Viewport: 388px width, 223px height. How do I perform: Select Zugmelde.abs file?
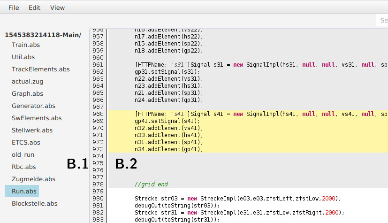[33, 179]
